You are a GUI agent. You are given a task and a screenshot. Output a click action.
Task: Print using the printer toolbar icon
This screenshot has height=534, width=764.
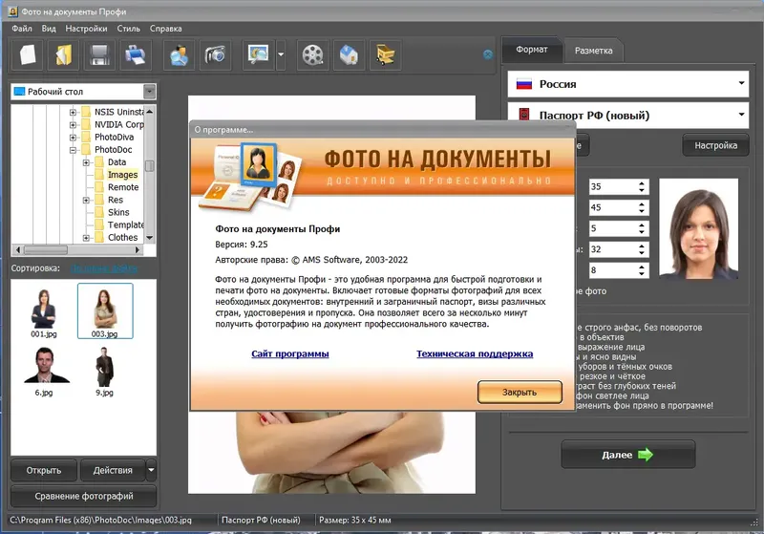(135, 55)
